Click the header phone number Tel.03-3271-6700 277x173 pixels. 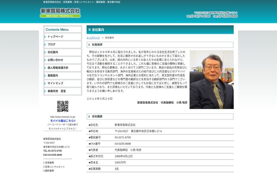[198, 16]
